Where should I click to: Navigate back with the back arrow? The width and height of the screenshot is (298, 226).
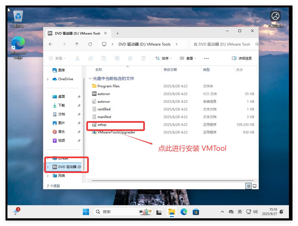pyautogui.click(x=51, y=44)
